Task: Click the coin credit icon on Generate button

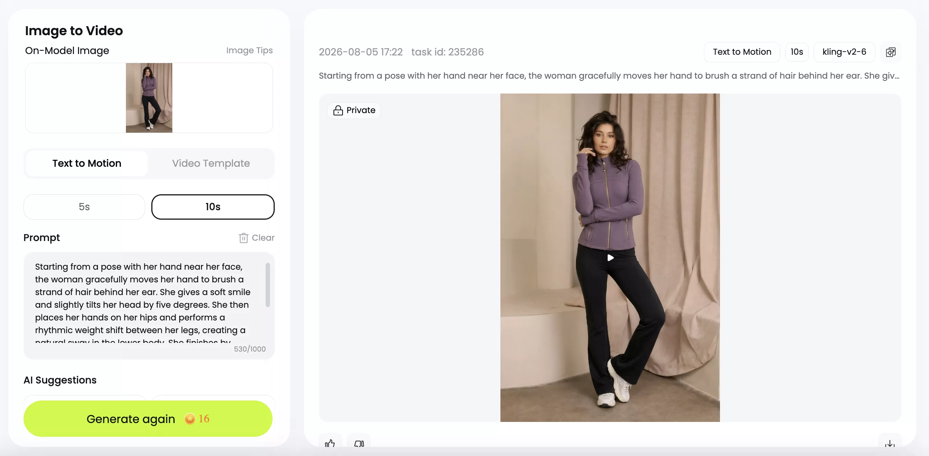Action: coord(190,419)
